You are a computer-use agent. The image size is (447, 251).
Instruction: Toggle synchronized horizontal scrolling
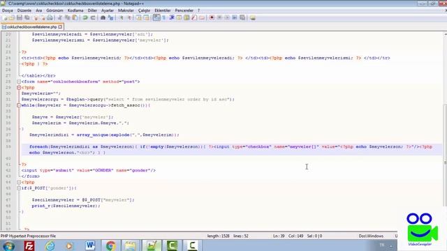pyautogui.click(x=146, y=17)
